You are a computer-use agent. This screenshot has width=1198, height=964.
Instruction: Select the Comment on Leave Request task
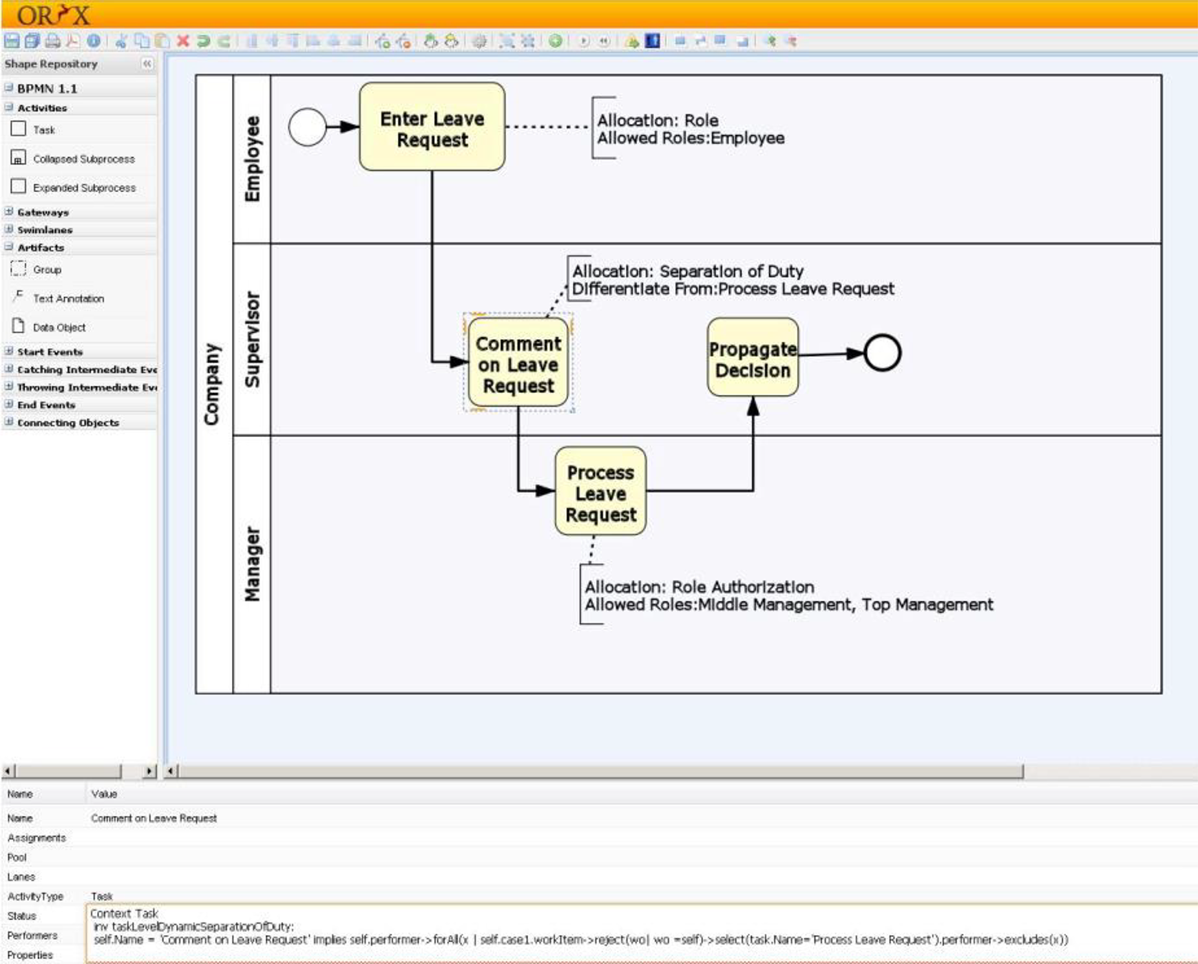click(x=518, y=363)
